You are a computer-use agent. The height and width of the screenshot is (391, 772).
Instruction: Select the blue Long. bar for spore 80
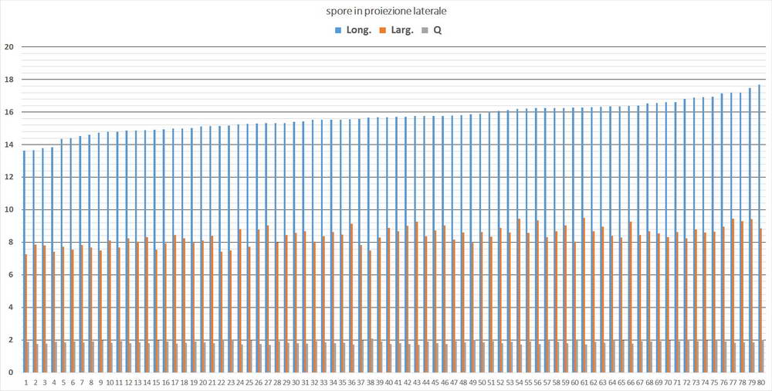click(759, 228)
